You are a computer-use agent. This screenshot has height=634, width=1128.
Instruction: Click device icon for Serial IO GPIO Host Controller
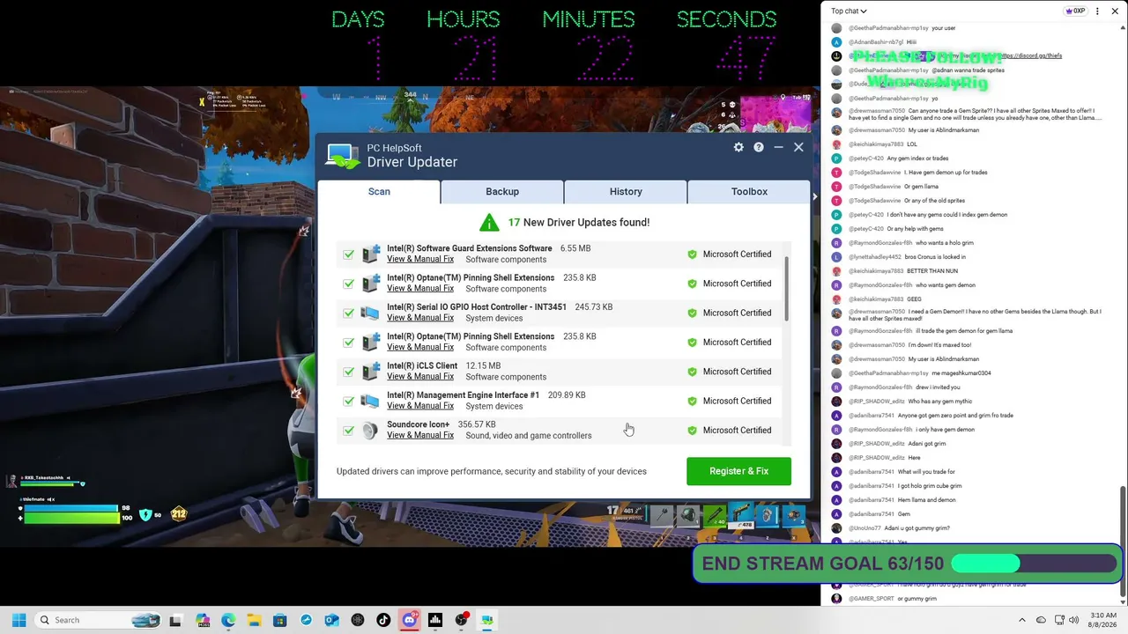[x=371, y=313]
